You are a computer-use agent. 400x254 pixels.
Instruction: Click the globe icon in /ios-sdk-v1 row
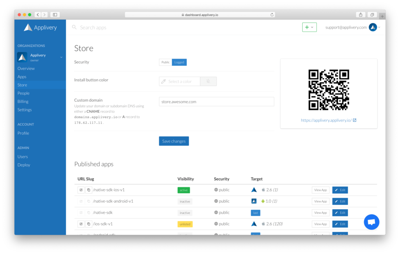(216, 224)
